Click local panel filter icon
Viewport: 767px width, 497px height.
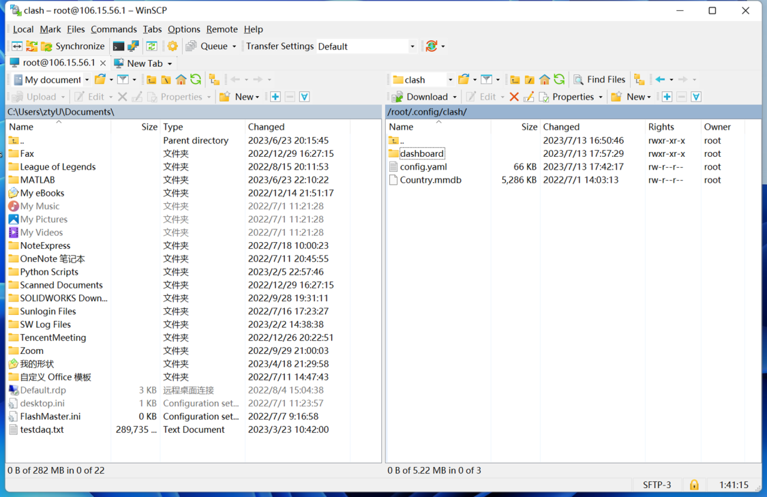pyautogui.click(x=123, y=79)
